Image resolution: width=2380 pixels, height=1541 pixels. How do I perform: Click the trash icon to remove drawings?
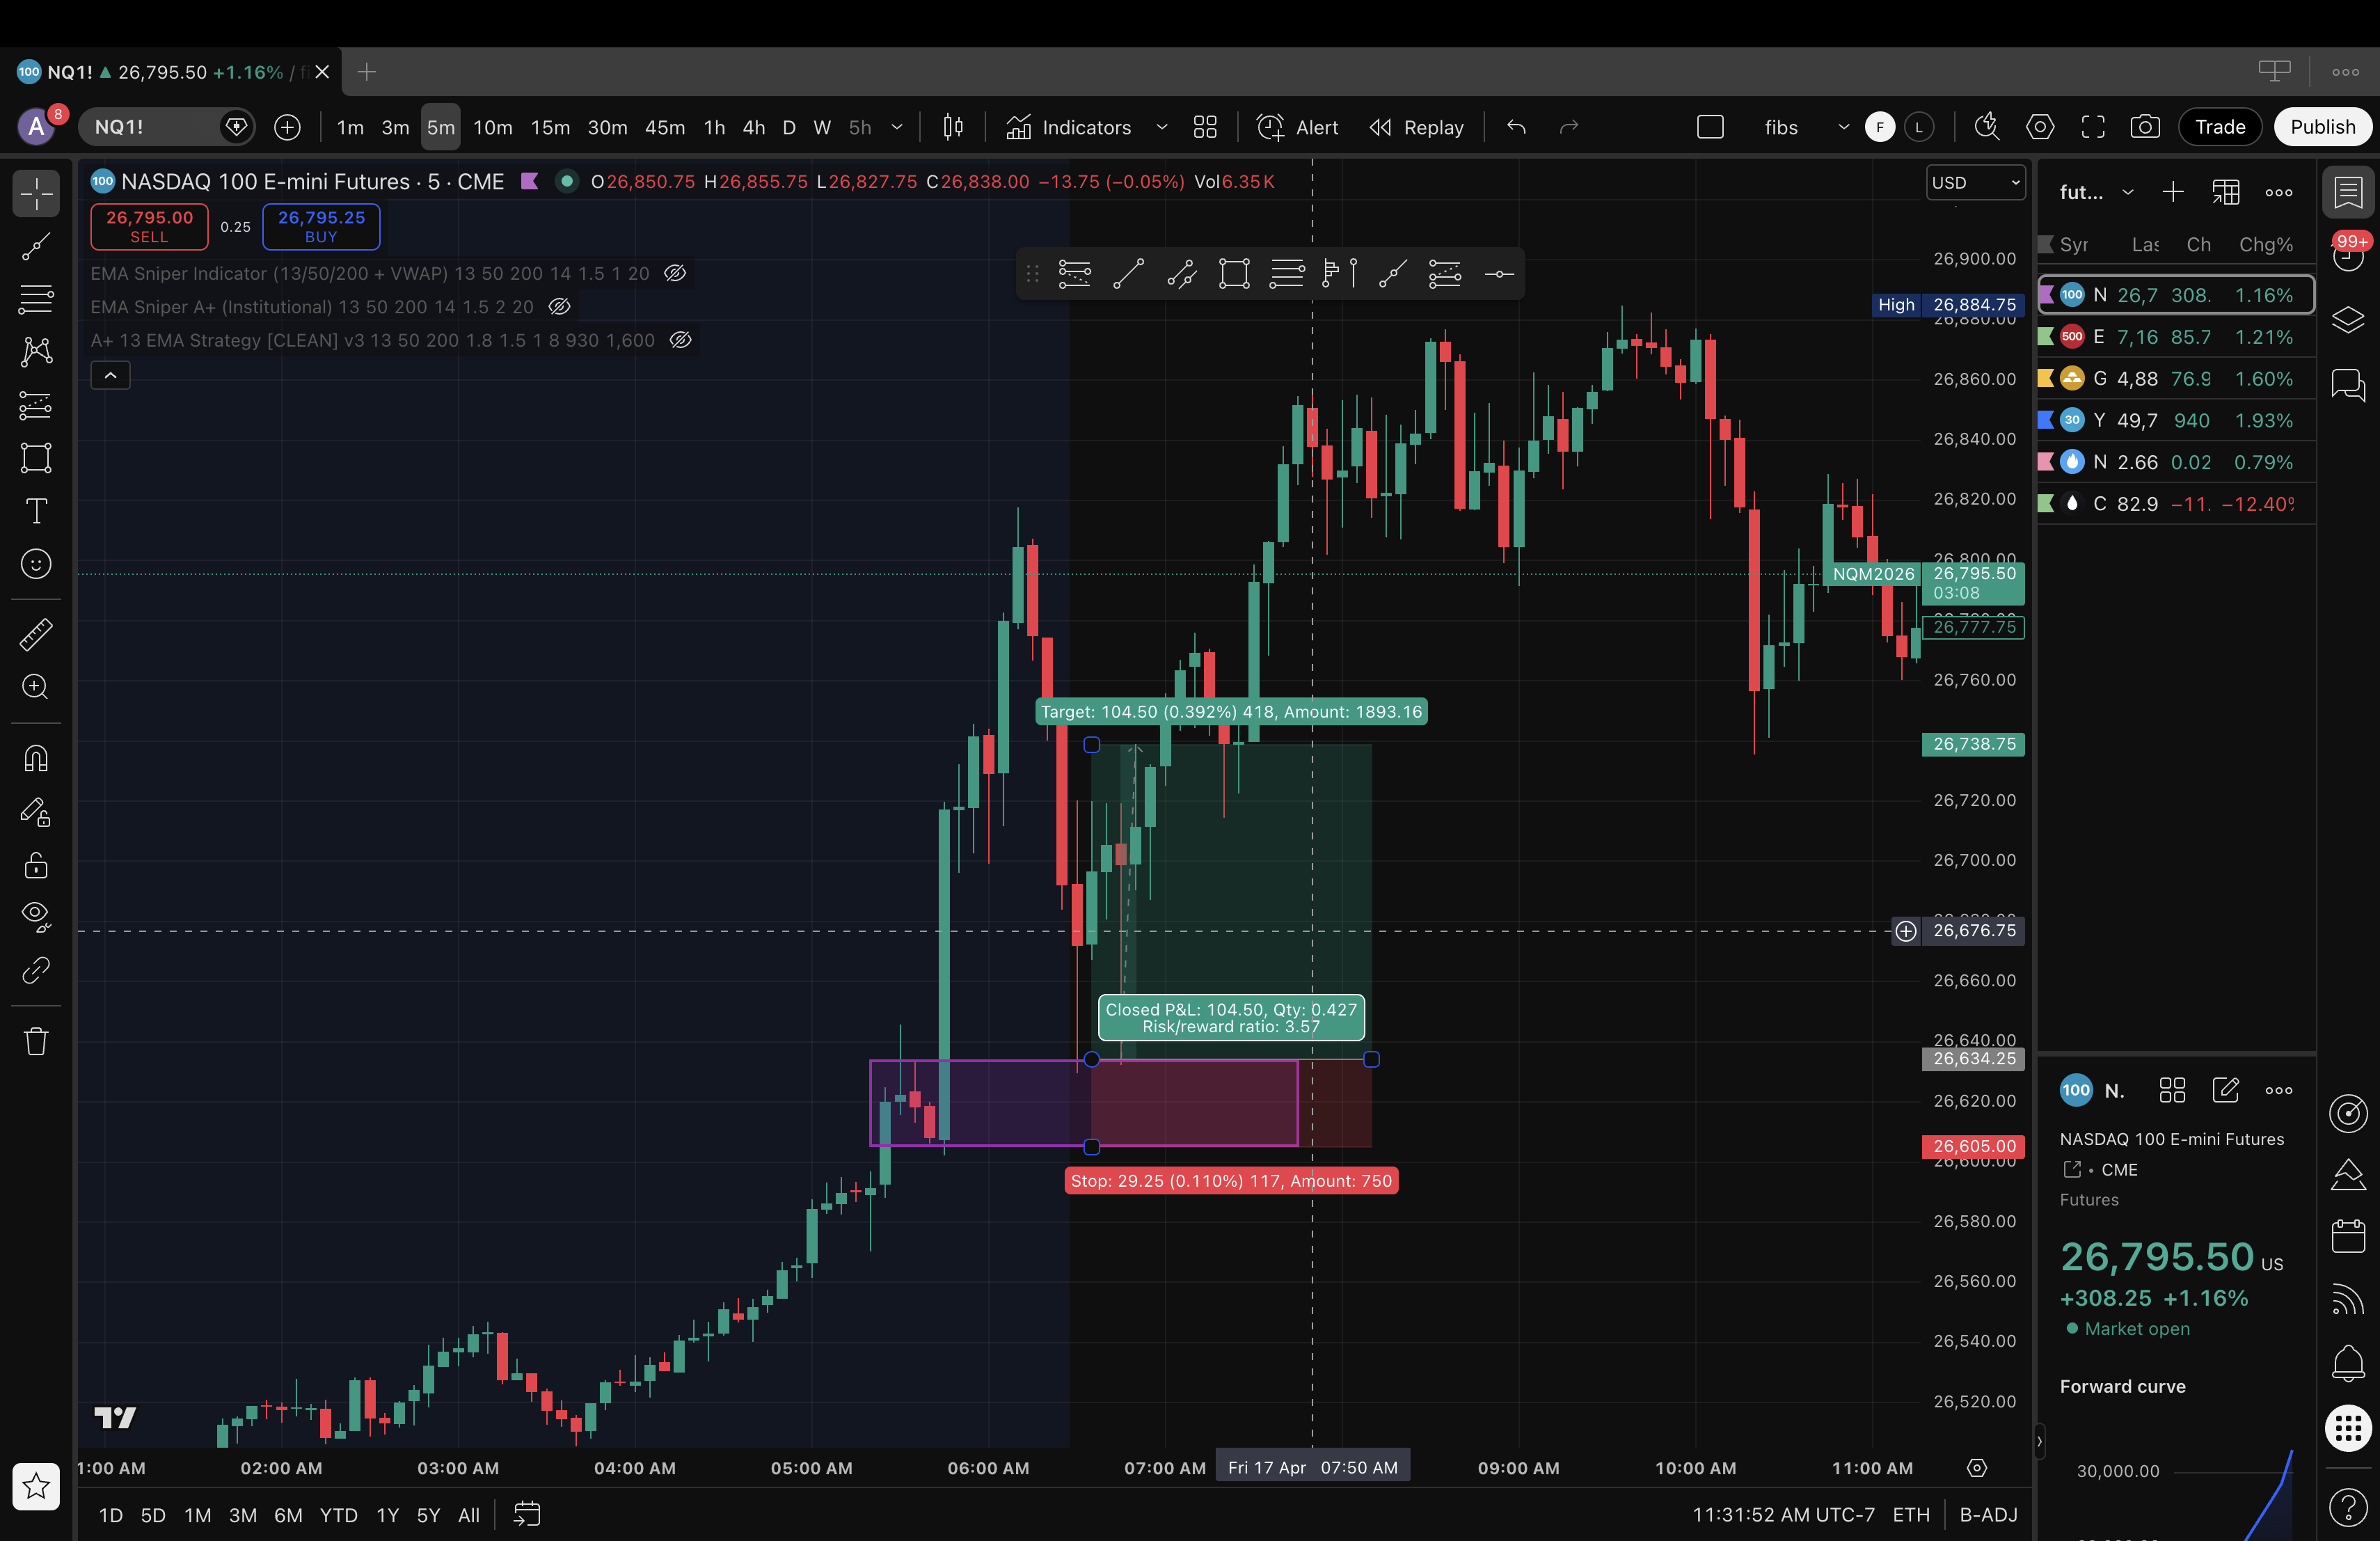click(36, 1041)
